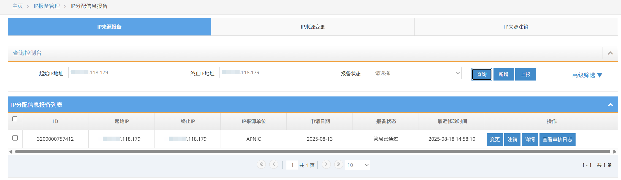The width and height of the screenshot is (621, 180).
Task: Click previous page arrow icon
Action: pos(273,165)
